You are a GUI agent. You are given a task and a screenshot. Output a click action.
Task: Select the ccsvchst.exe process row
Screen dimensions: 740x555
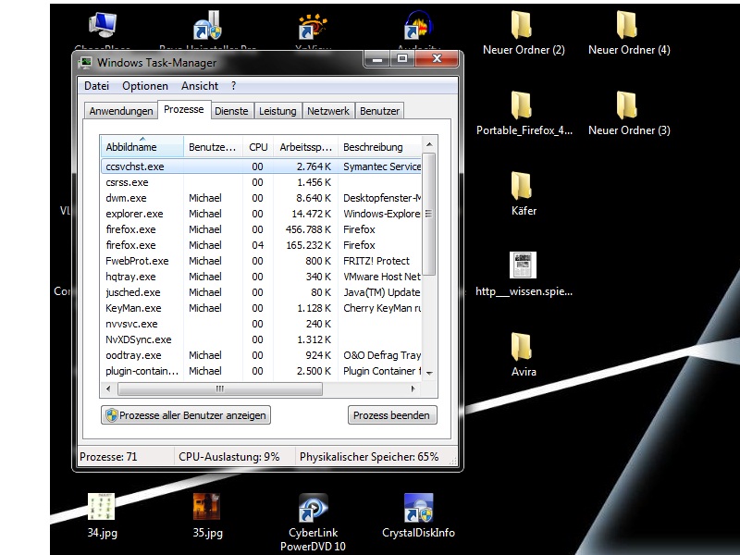point(261,166)
